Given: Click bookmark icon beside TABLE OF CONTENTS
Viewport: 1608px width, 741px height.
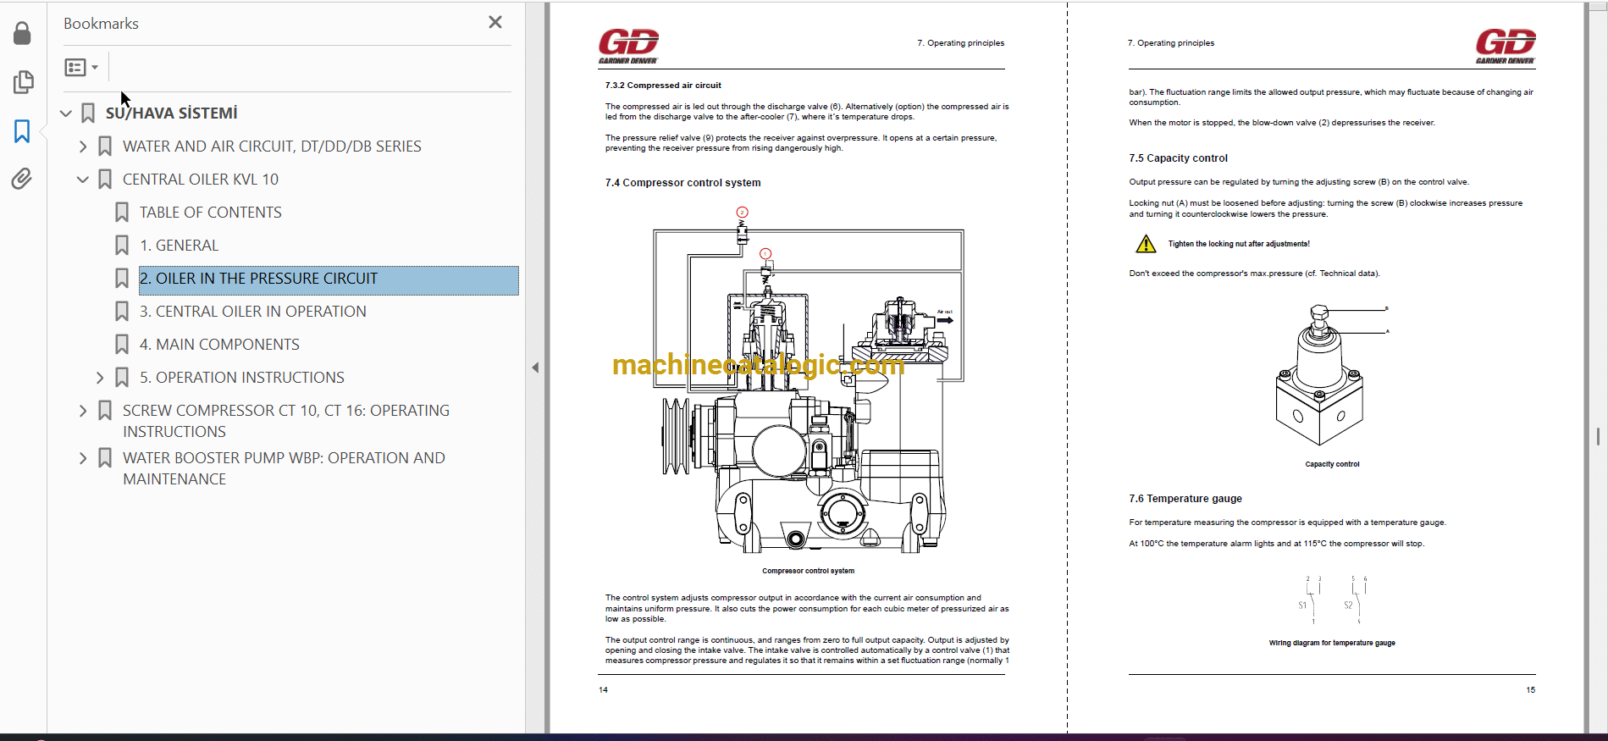Looking at the screenshot, I should (x=122, y=213).
